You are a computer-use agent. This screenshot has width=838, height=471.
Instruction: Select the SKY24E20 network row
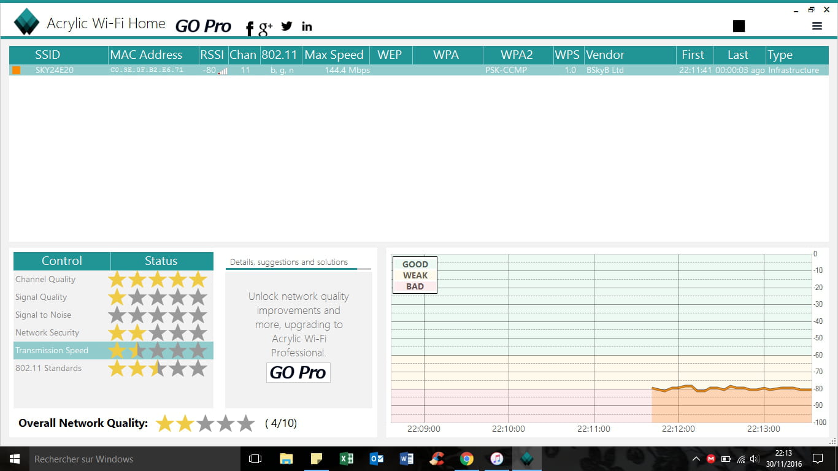(419, 70)
